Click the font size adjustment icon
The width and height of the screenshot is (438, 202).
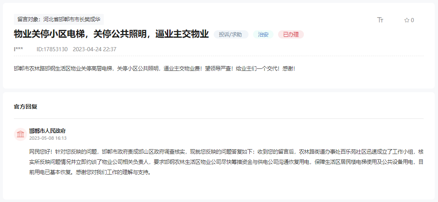380,20
